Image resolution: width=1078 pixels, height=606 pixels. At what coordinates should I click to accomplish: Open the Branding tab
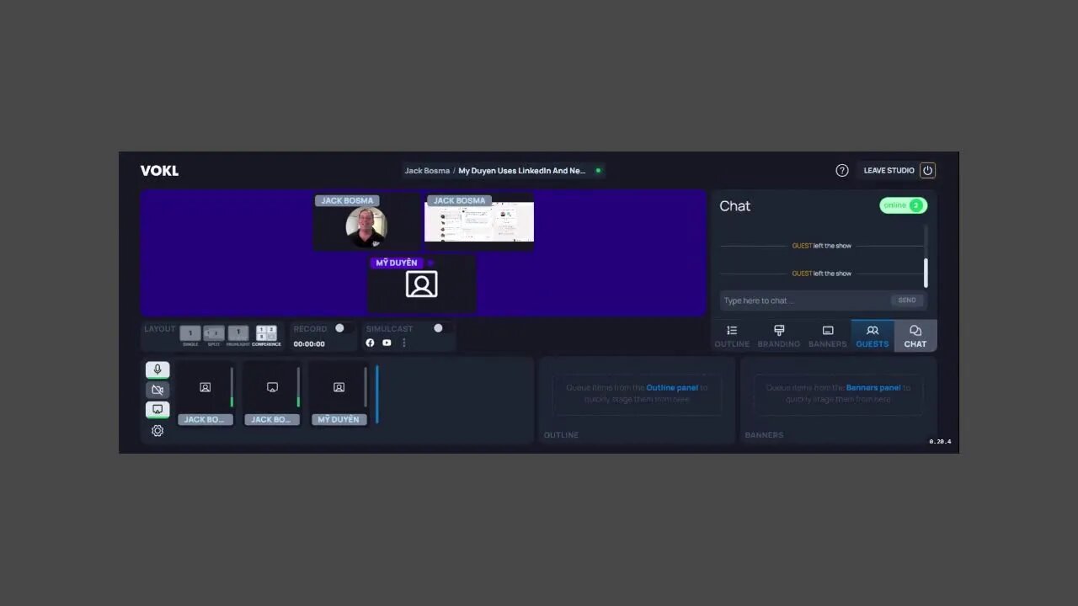pyautogui.click(x=779, y=336)
